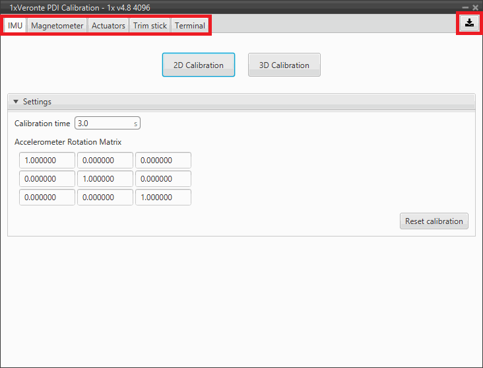483x368 pixels.
Task: Collapse the Settings section arrow
Action: (x=16, y=102)
